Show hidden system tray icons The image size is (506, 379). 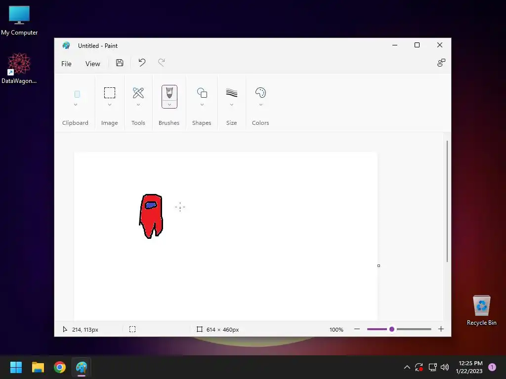[407, 367]
